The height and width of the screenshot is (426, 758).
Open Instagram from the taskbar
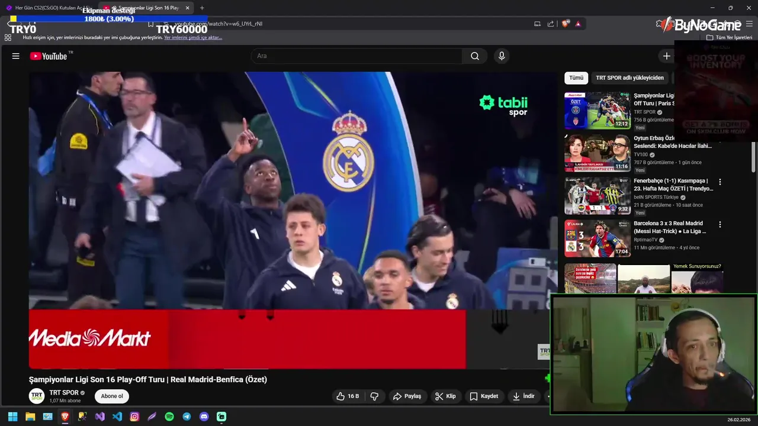[134, 417]
